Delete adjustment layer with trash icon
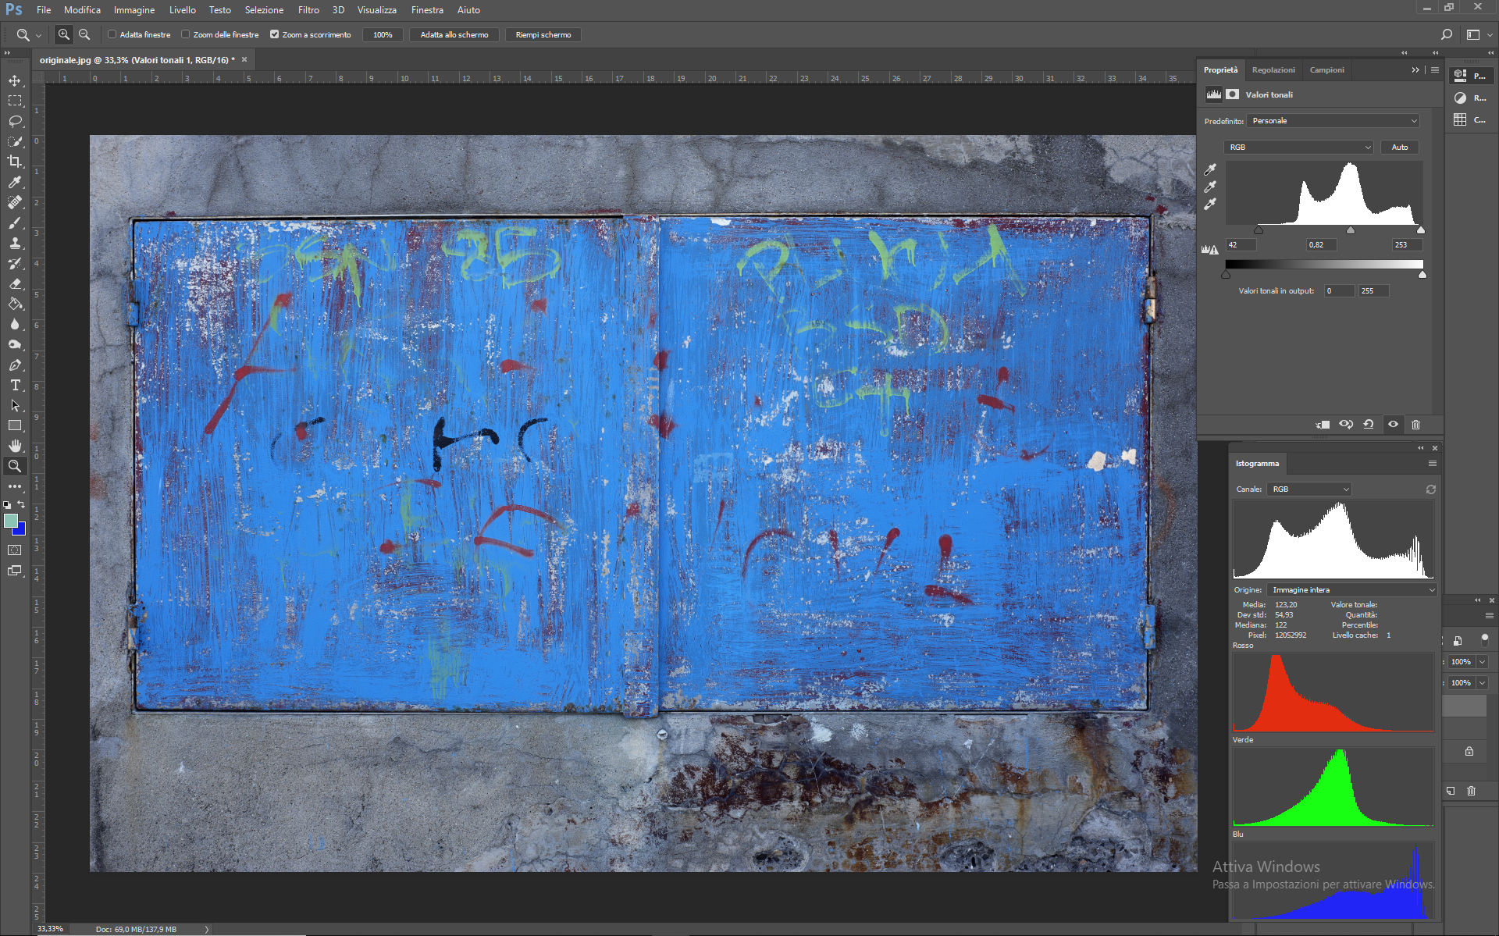The height and width of the screenshot is (936, 1499). pos(1415,425)
